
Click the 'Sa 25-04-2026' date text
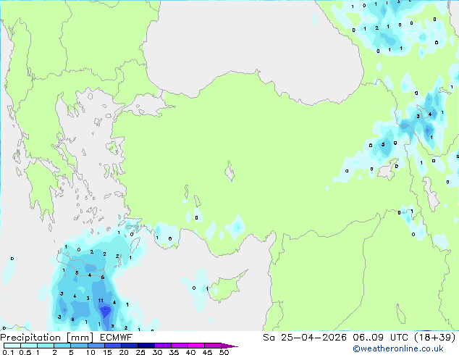[x=305, y=338]
